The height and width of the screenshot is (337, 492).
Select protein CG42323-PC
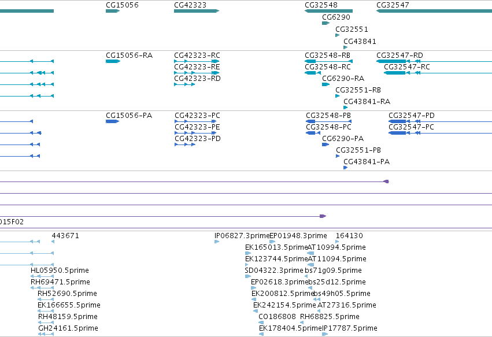[x=195, y=121]
